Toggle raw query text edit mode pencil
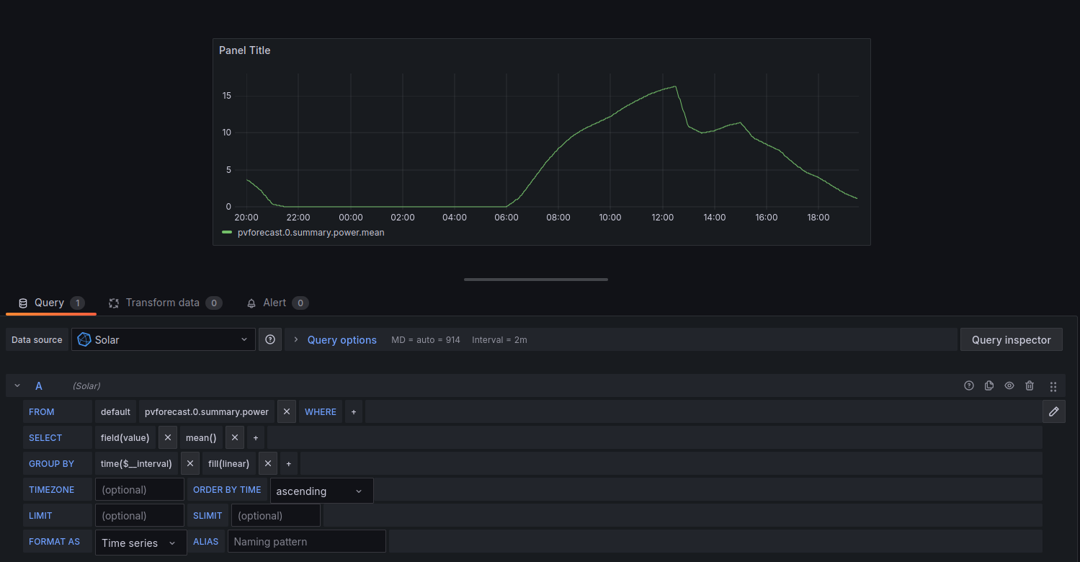 pos(1053,411)
